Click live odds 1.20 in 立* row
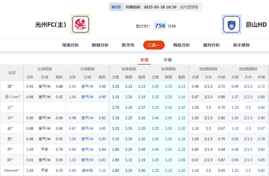The height and width of the screenshot is (176, 269). 235,107
